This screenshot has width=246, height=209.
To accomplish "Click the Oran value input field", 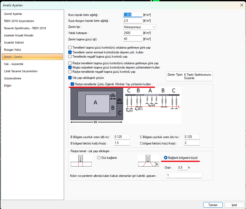I will point(183,168).
